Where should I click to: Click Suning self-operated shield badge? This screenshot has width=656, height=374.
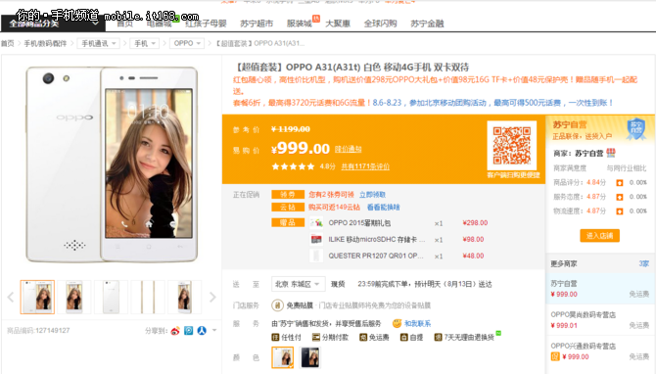click(635, 129)
